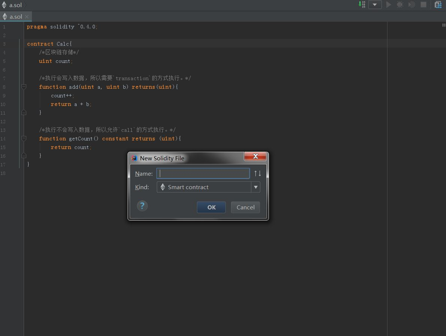Click fold end marker of getCount function

[24, 156]
